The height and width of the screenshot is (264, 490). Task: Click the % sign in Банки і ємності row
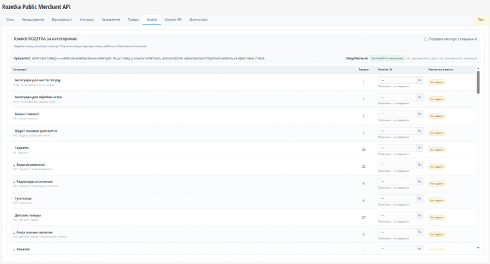coord(419,114)
